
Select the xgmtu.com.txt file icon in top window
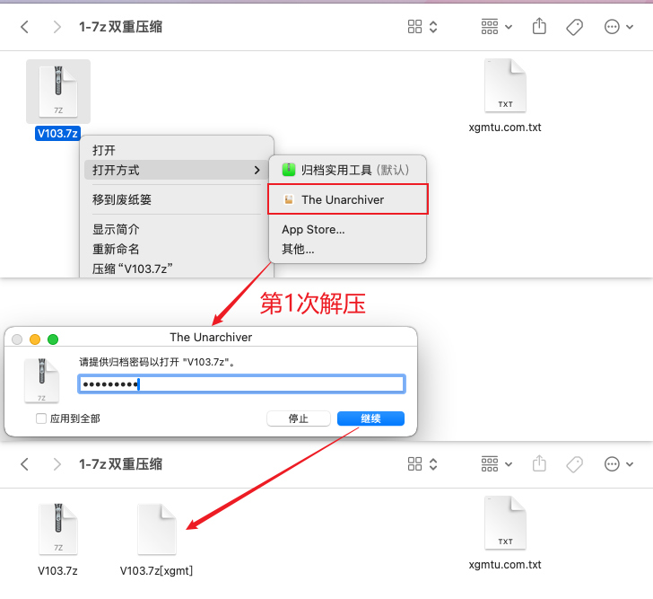tap(505, 85)
